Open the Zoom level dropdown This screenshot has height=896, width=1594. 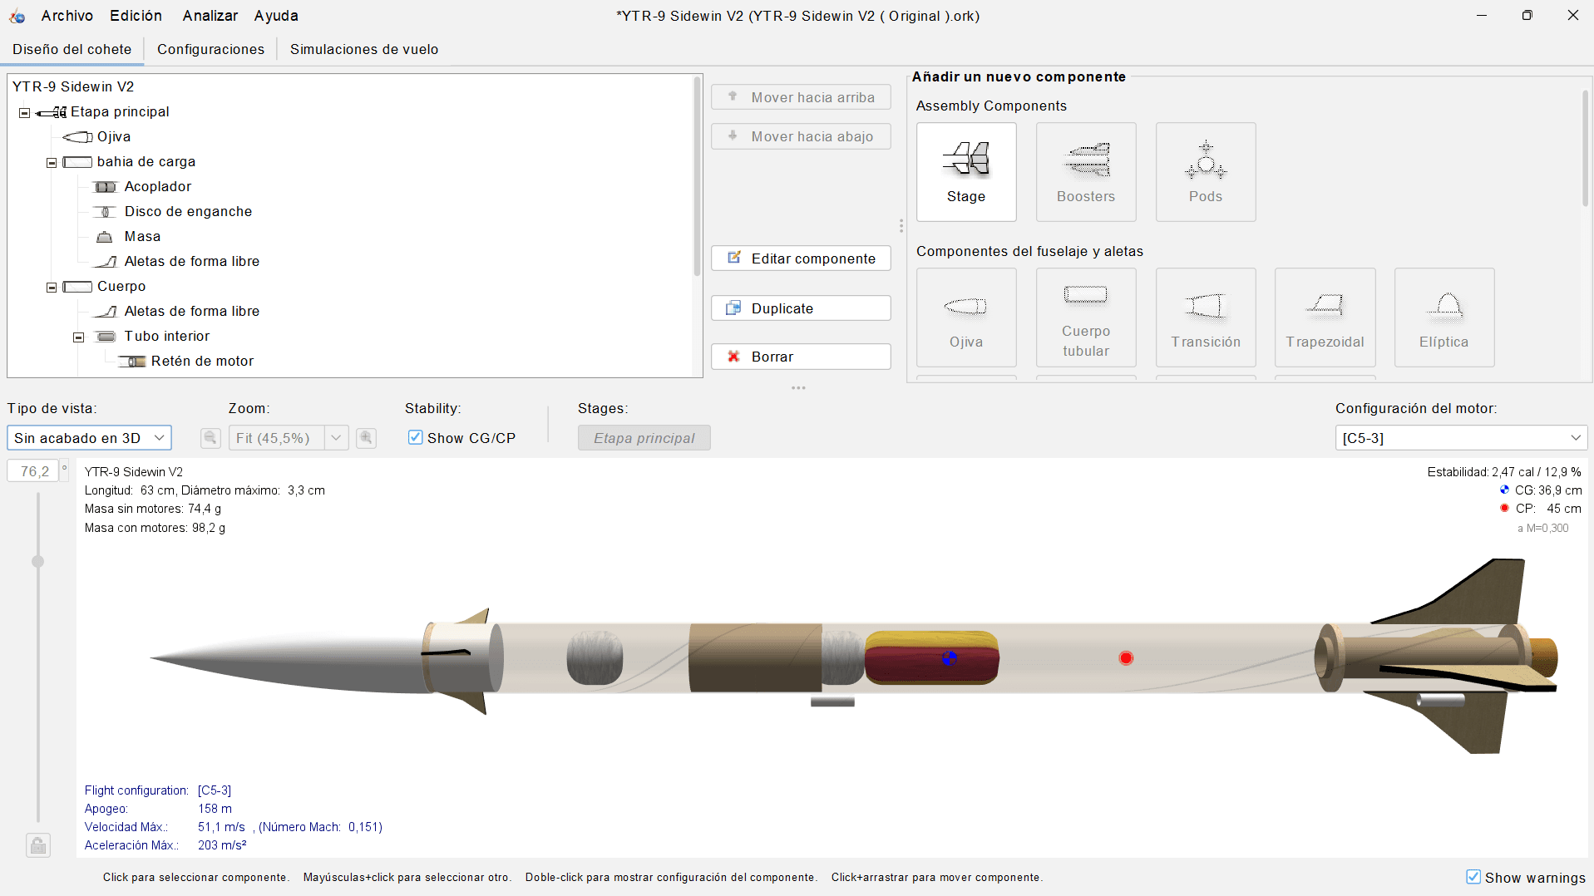tap(336, 438)
